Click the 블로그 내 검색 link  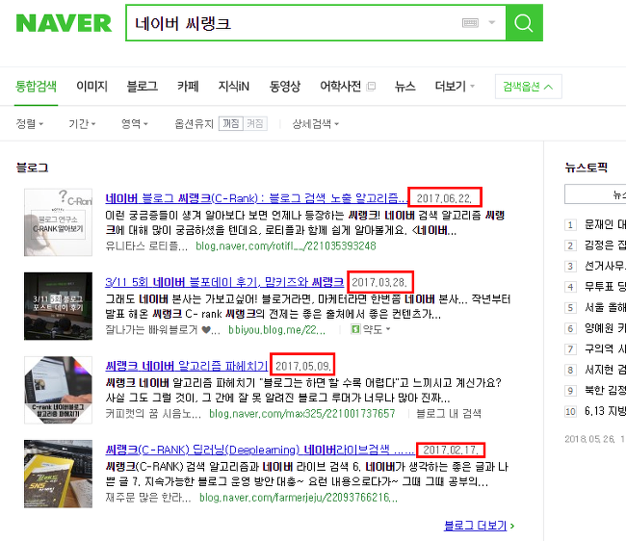coord(449,414)
